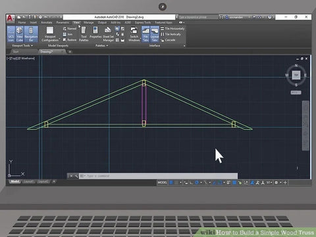Restore the drawing viewport window button
This screenshot has height=237, width=316.
click(x=302, y=59)
